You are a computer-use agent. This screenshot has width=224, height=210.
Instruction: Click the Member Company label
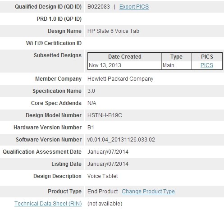pos(58,79)
